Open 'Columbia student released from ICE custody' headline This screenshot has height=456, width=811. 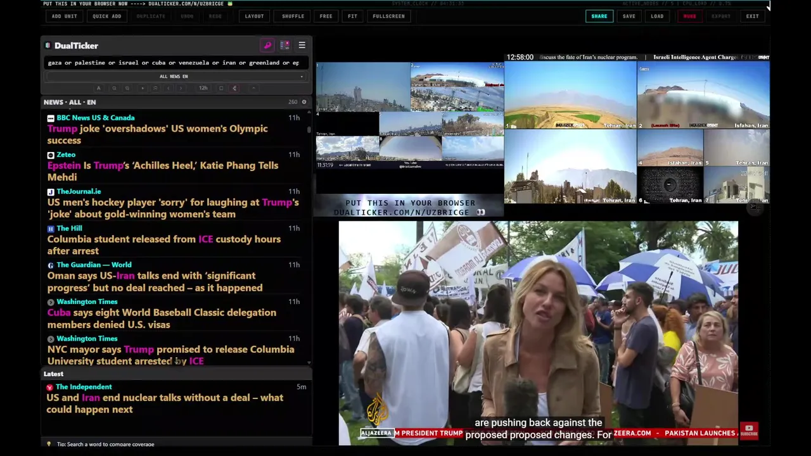click(x=163, y=244)
